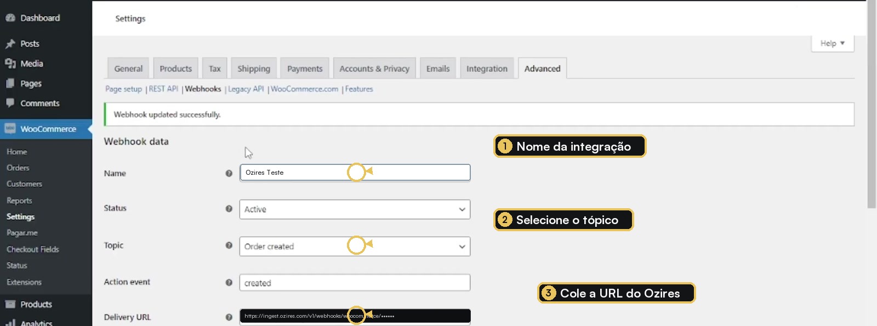This screenshot has height=326, width=877.
Task: Select the Advanced tab
Action: pos(543,68)
